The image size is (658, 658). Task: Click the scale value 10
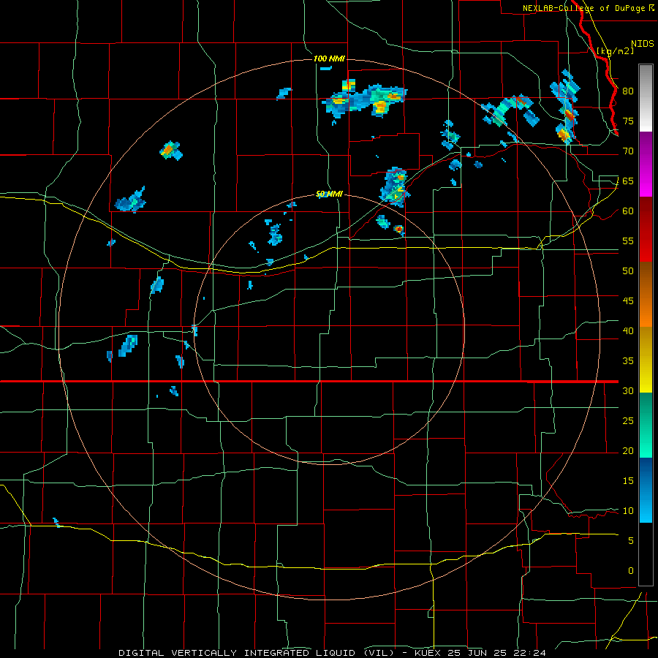(x=628, y=511)
